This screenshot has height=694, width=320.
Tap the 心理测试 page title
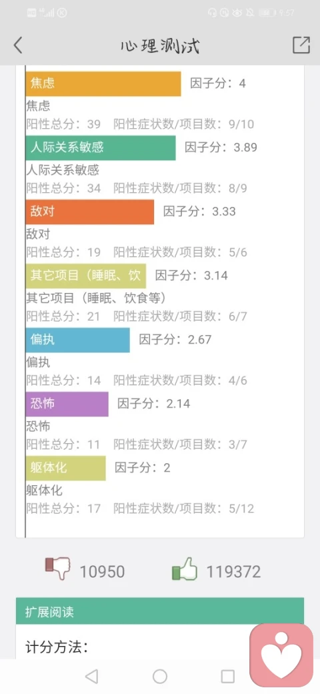pyautogui.click(x=160, y=45)
